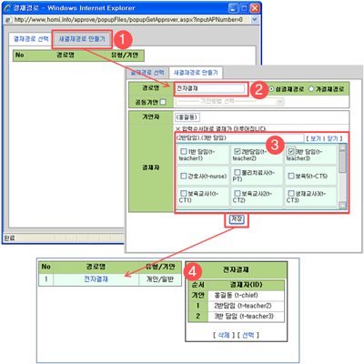Select the 가결재경로 radio button
Image resolution: width=364 pixels, height=364 pixels.
[311, 89]
